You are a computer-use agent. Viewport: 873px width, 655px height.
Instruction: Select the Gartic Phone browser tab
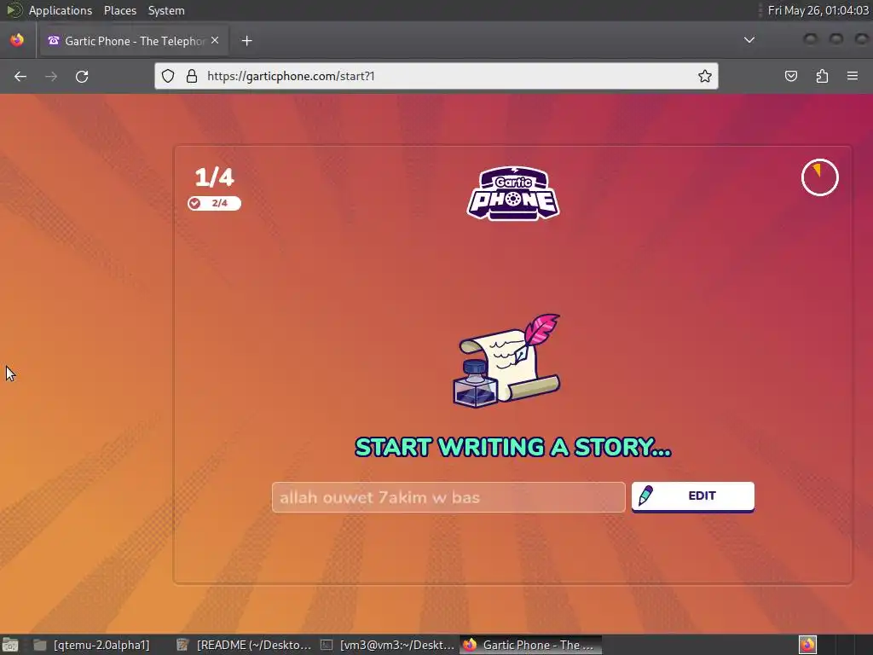click(x=134, y=41)
